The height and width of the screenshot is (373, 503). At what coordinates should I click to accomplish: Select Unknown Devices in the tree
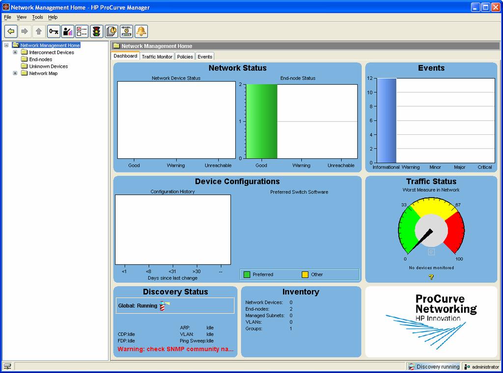(x=49, y=66)
